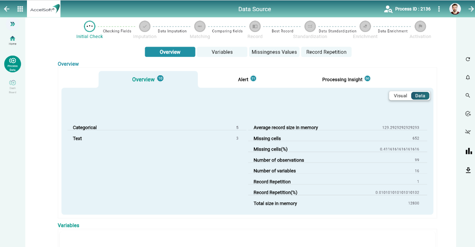
Task: Click the Missingness Values button
Action: (x=274, y=52)
